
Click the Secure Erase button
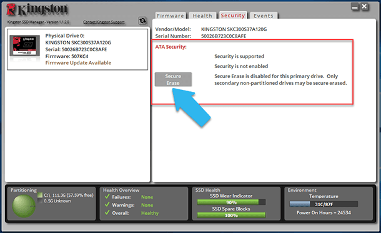pos(173,79)
